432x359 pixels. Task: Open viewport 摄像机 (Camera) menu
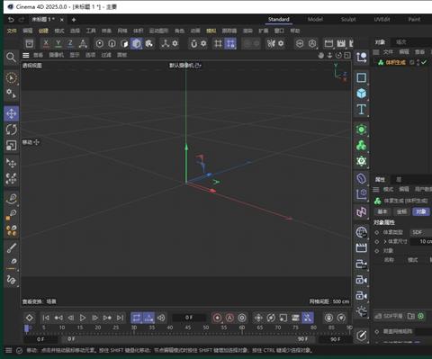tap(57, 55)
